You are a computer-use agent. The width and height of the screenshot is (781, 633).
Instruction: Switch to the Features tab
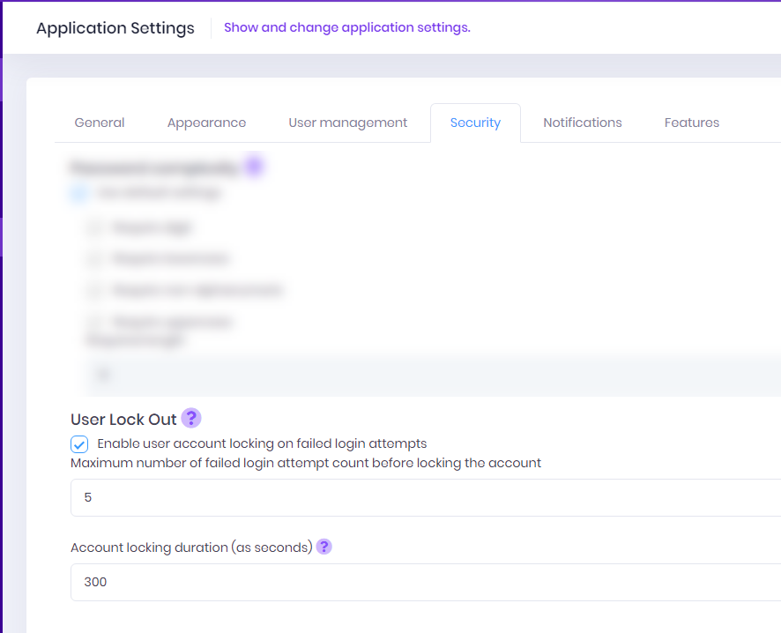click(x=691, y=123)
